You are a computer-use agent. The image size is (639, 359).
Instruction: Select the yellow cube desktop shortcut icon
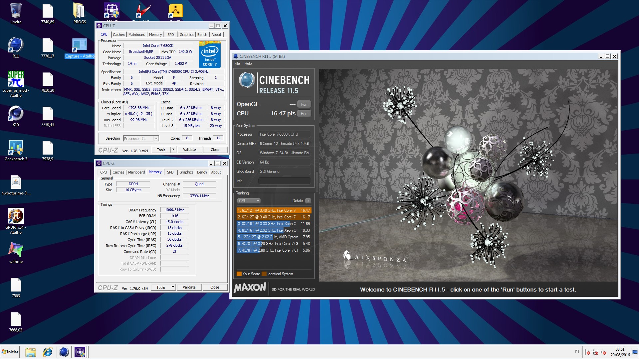point(175,11)
